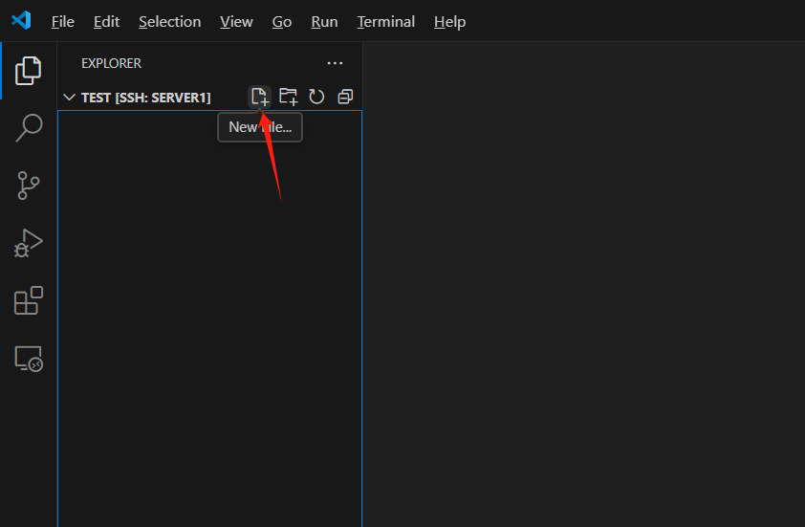
Task: Open Explorer's three-dot Views and More Actions
Action: click(335, 63)
